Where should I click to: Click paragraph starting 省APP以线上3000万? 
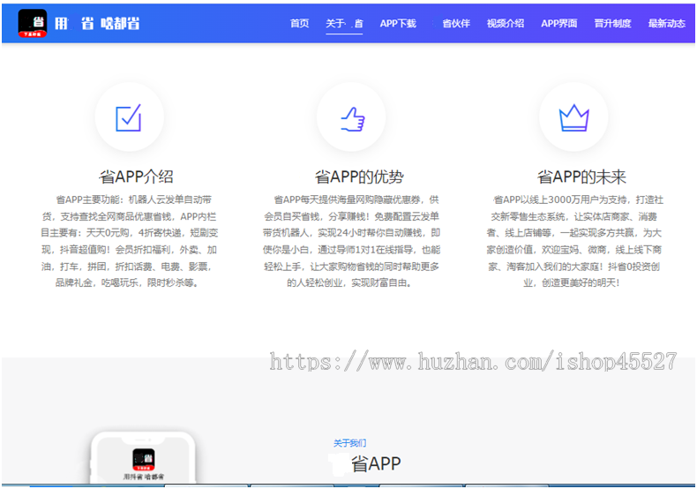pos(573,241)
